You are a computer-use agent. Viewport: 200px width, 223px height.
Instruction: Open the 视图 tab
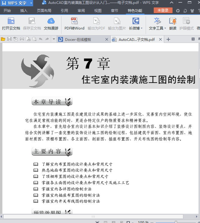98,11
